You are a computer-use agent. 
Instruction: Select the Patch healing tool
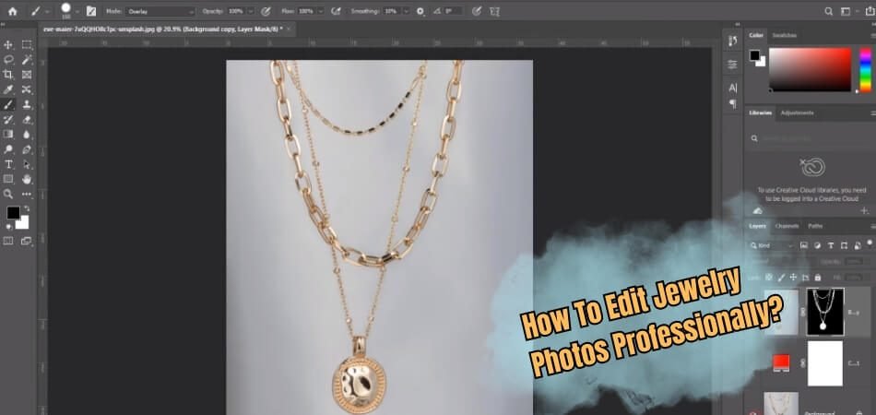26,89
